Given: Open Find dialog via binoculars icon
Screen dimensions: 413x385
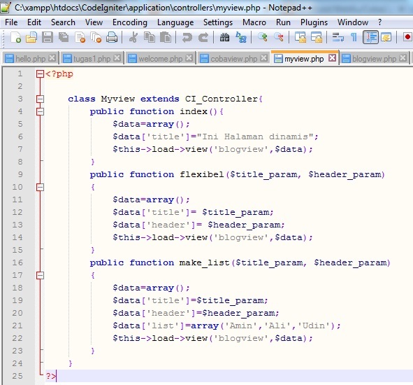Looking at the screenshot, I should [225, 37].
